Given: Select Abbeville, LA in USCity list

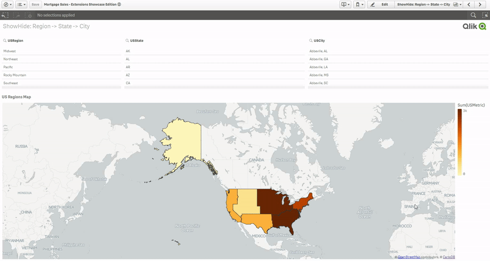Looking at the screenshot, I should point(398,67).
